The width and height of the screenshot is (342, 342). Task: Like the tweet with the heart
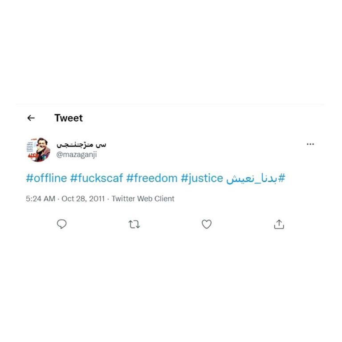[x=207, y=224]
